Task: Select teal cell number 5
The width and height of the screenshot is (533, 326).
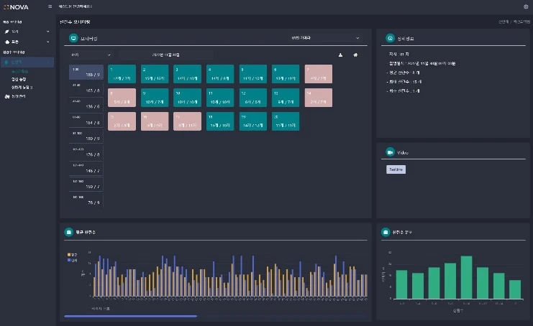Action: coord(253,74)
